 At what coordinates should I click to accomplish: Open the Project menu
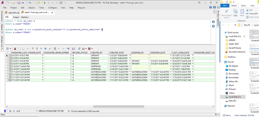[13, 8]
